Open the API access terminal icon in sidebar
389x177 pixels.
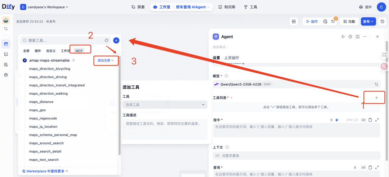coord(6,54)
